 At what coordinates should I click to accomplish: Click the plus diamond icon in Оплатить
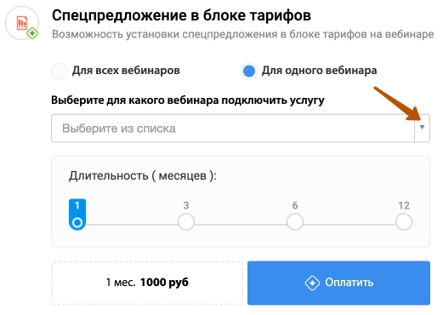click(312, 283)
